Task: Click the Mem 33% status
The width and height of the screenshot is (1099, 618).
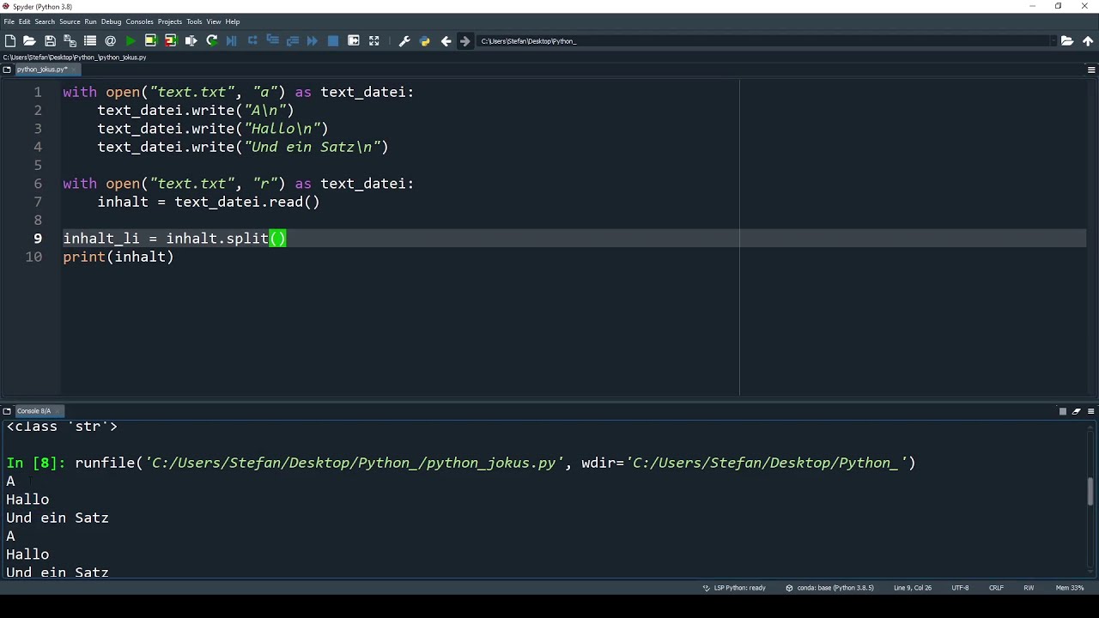Action: click(1070, 588)
